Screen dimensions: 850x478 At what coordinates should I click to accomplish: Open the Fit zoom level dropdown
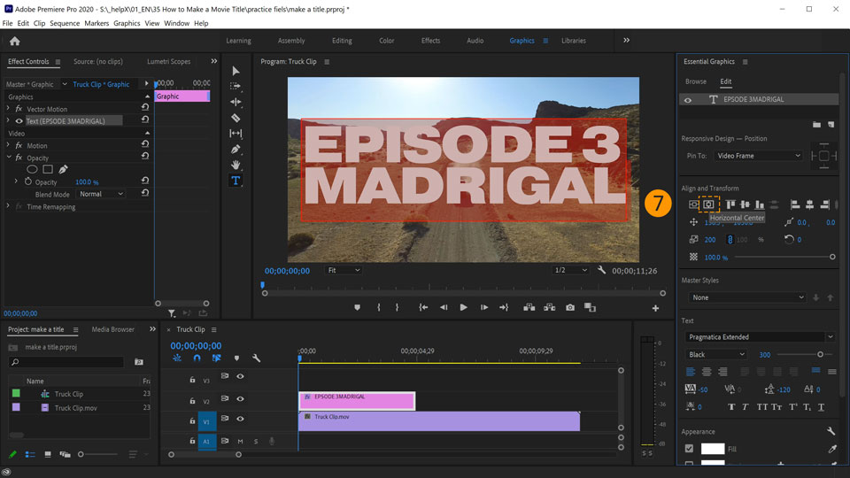click(344, 270)
